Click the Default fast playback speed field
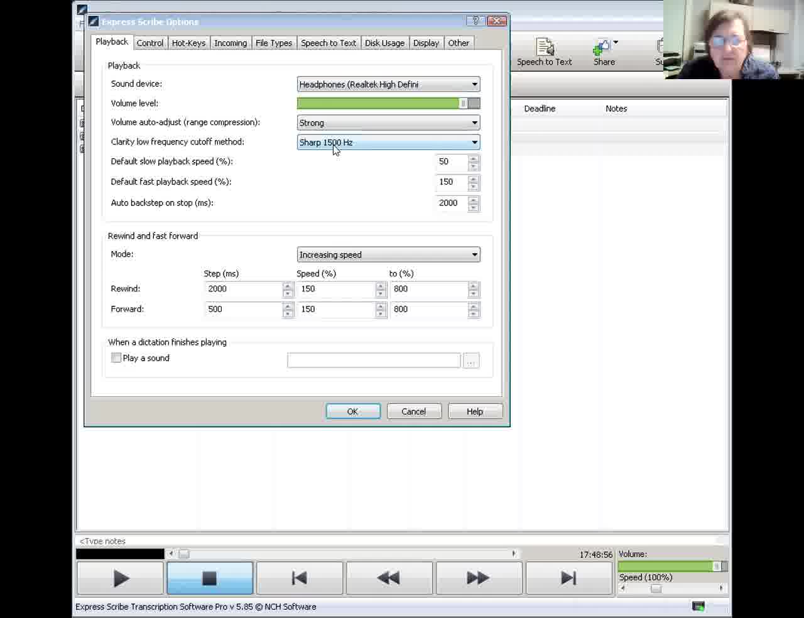 (452, 182)
